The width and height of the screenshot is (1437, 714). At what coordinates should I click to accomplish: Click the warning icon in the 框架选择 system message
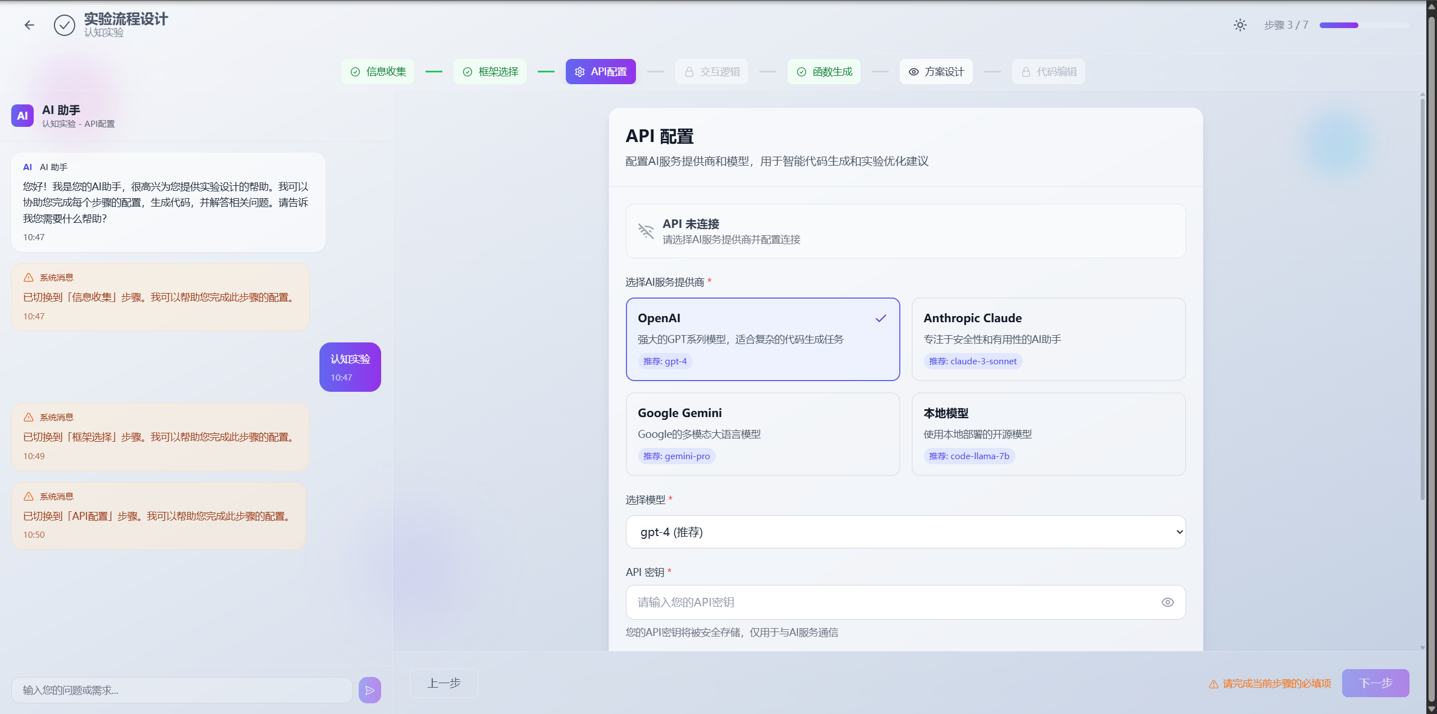point(29,417)
